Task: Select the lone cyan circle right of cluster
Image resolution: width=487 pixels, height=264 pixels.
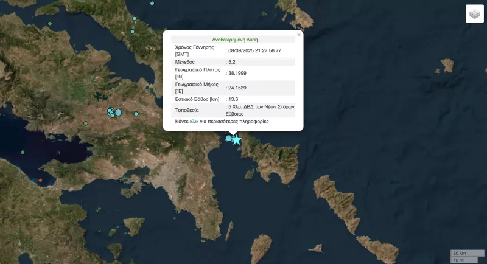Action: 136,114
